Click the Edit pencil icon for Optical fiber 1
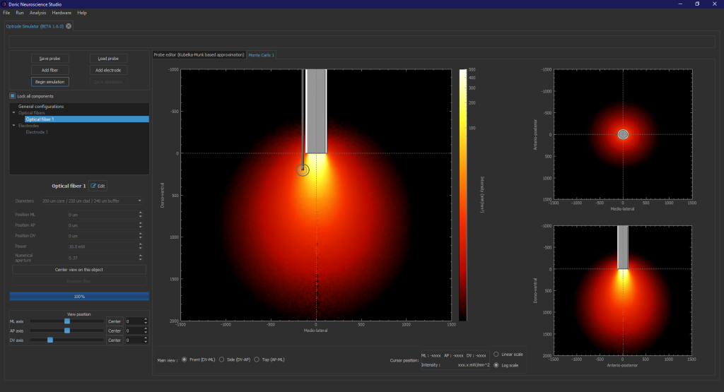Viewport: 724px width, 392px height. [x=93, y=186]
